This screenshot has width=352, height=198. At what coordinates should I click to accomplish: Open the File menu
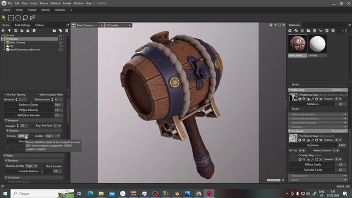[10, 3]
